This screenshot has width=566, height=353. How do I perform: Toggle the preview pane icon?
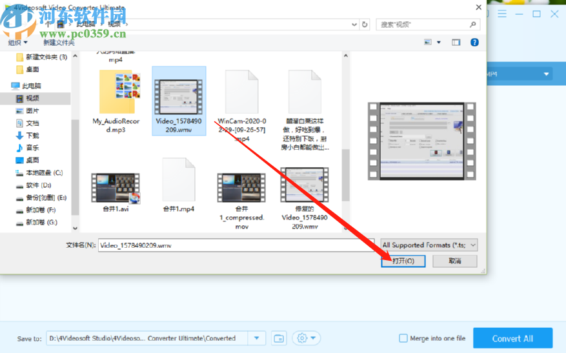(x=456, y=42)
